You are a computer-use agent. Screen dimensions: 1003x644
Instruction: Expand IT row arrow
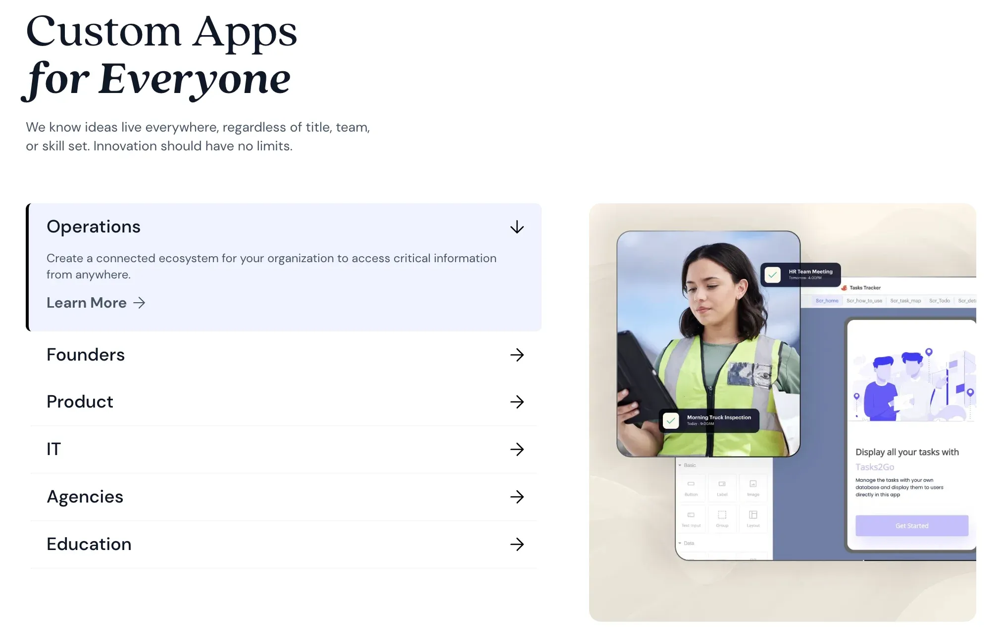click(517, 449)
